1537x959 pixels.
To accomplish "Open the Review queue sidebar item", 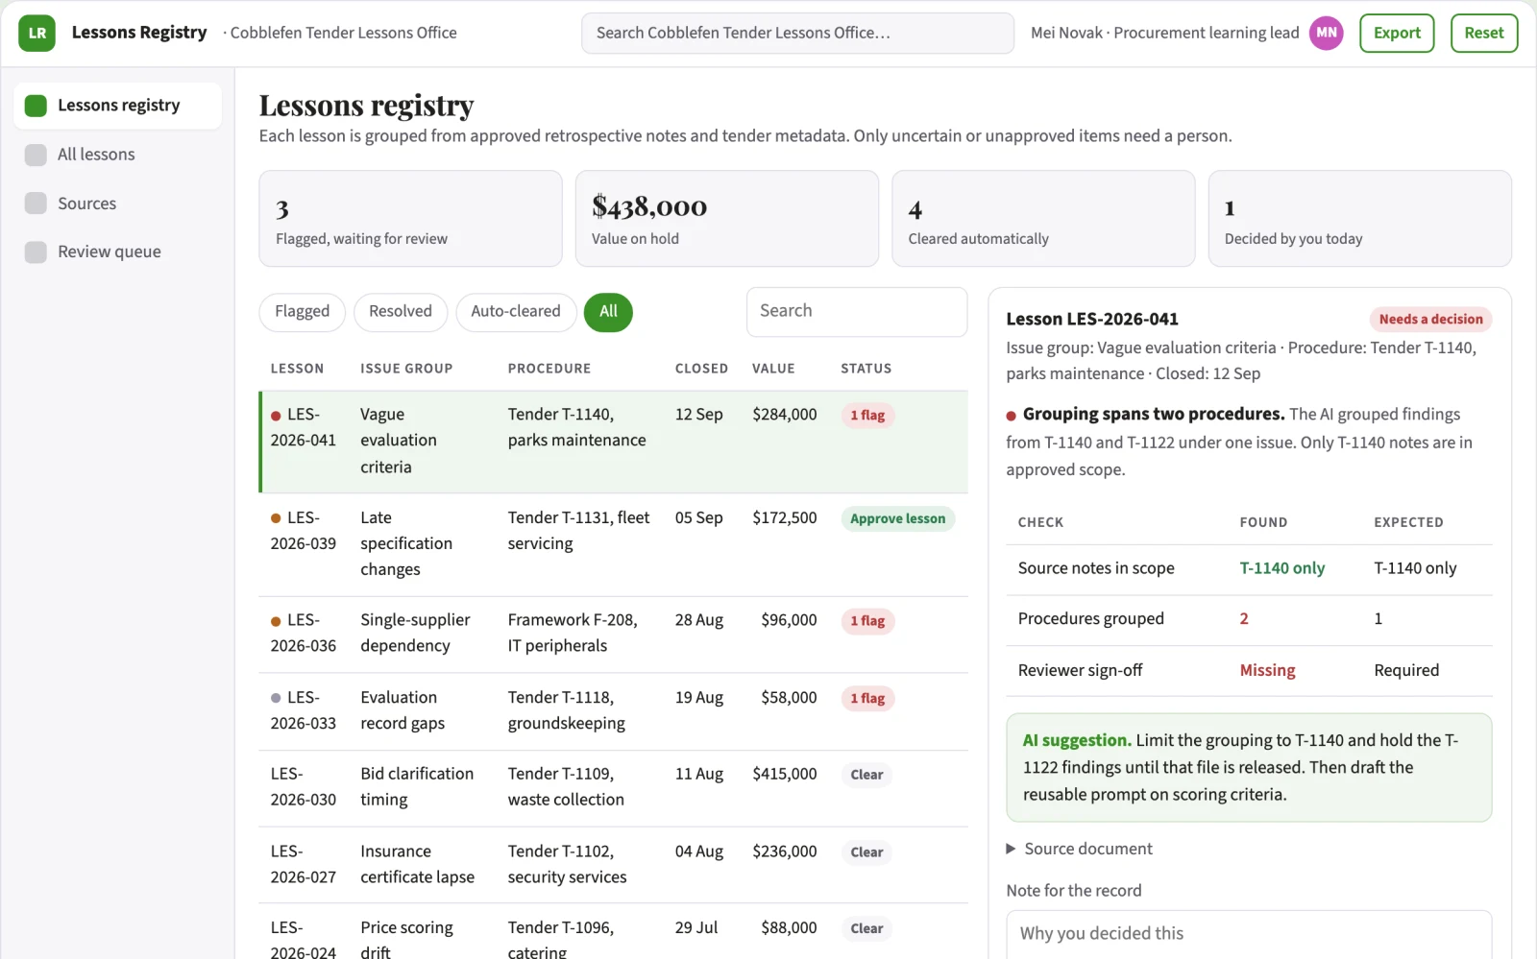I will (x=117, y=252).
